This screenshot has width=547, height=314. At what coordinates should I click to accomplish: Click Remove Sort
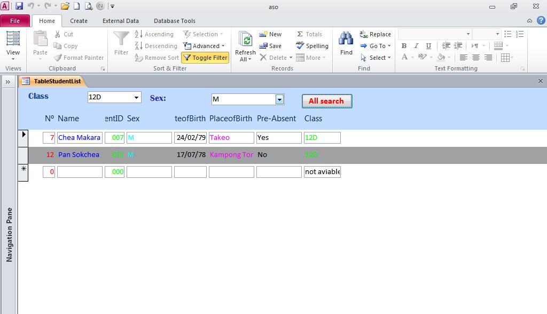(157, 58)
